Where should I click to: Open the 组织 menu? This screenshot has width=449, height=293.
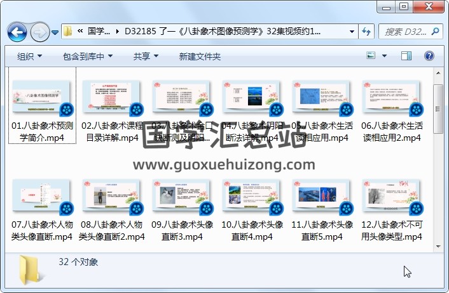click(29, 56)
